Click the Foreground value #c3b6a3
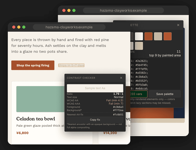 [118, 107]
